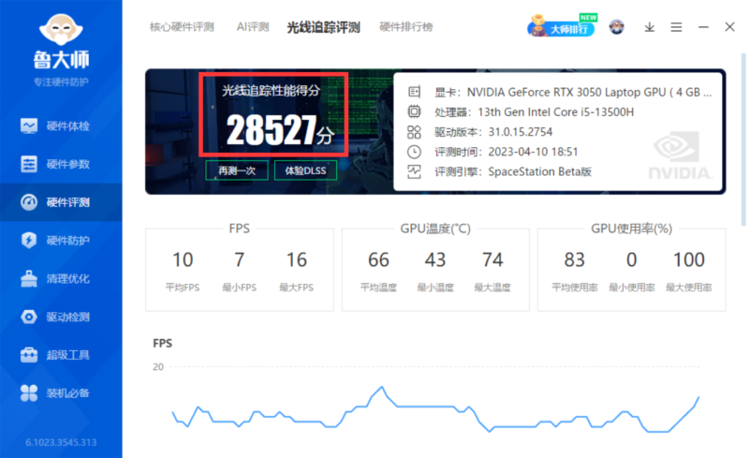Image resolution: width=749 pixels, height=458 pixels.
Task: Click the 平均FPS value 10
Action: [x=183, y=260]
